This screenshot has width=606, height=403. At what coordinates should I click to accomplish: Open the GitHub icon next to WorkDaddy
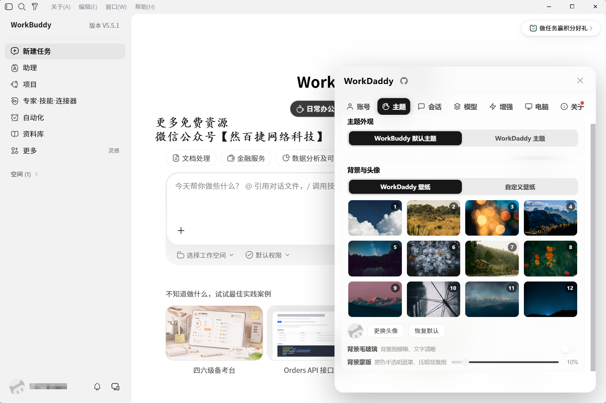404,81
